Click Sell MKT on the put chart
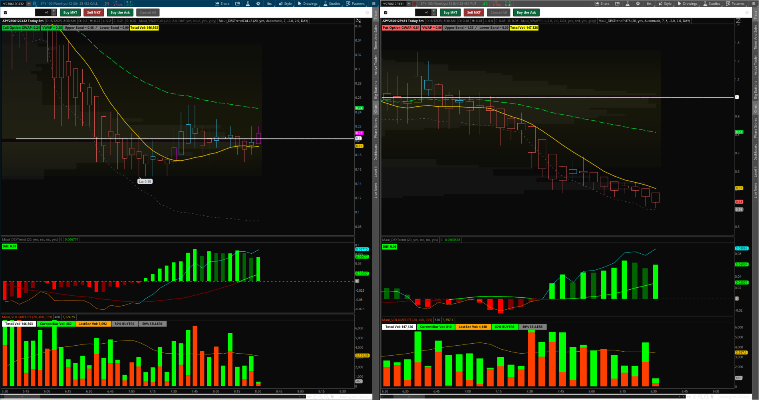Image resolution: width=759 pixels, height=400 pixels. [x=474, y=12]
